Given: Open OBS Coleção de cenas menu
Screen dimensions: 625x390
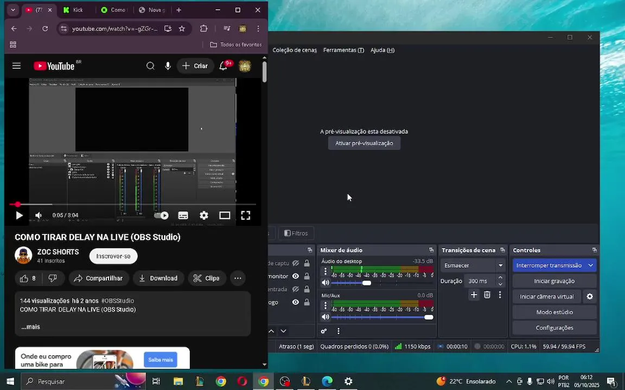Looking at the screenshot, I should click(x=295, y=50).
